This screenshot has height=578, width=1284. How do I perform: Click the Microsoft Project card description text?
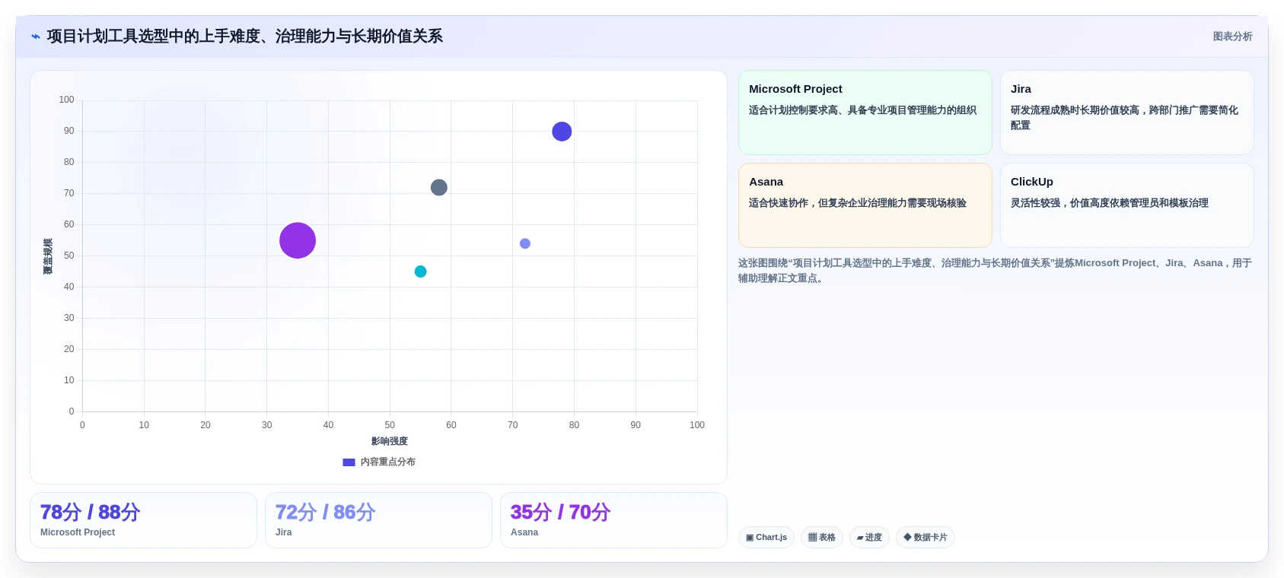tap(862, 110)
